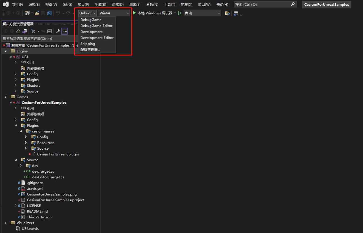The height and width of the screenshot is (233, 363).
Task: Click the Start Without Debugging outline play icon
Action: pyautogui.click(x=180, y=13)
